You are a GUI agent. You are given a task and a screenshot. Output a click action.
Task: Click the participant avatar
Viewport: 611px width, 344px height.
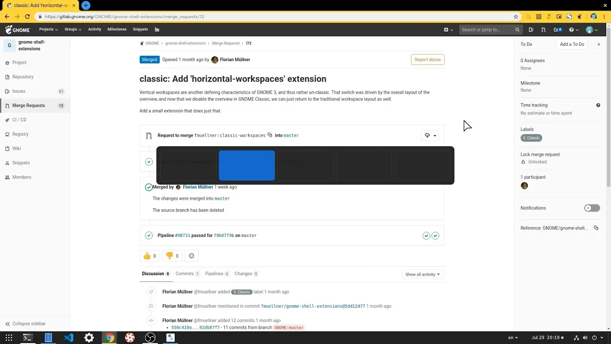pyautogui.click(x=524, y=186)
